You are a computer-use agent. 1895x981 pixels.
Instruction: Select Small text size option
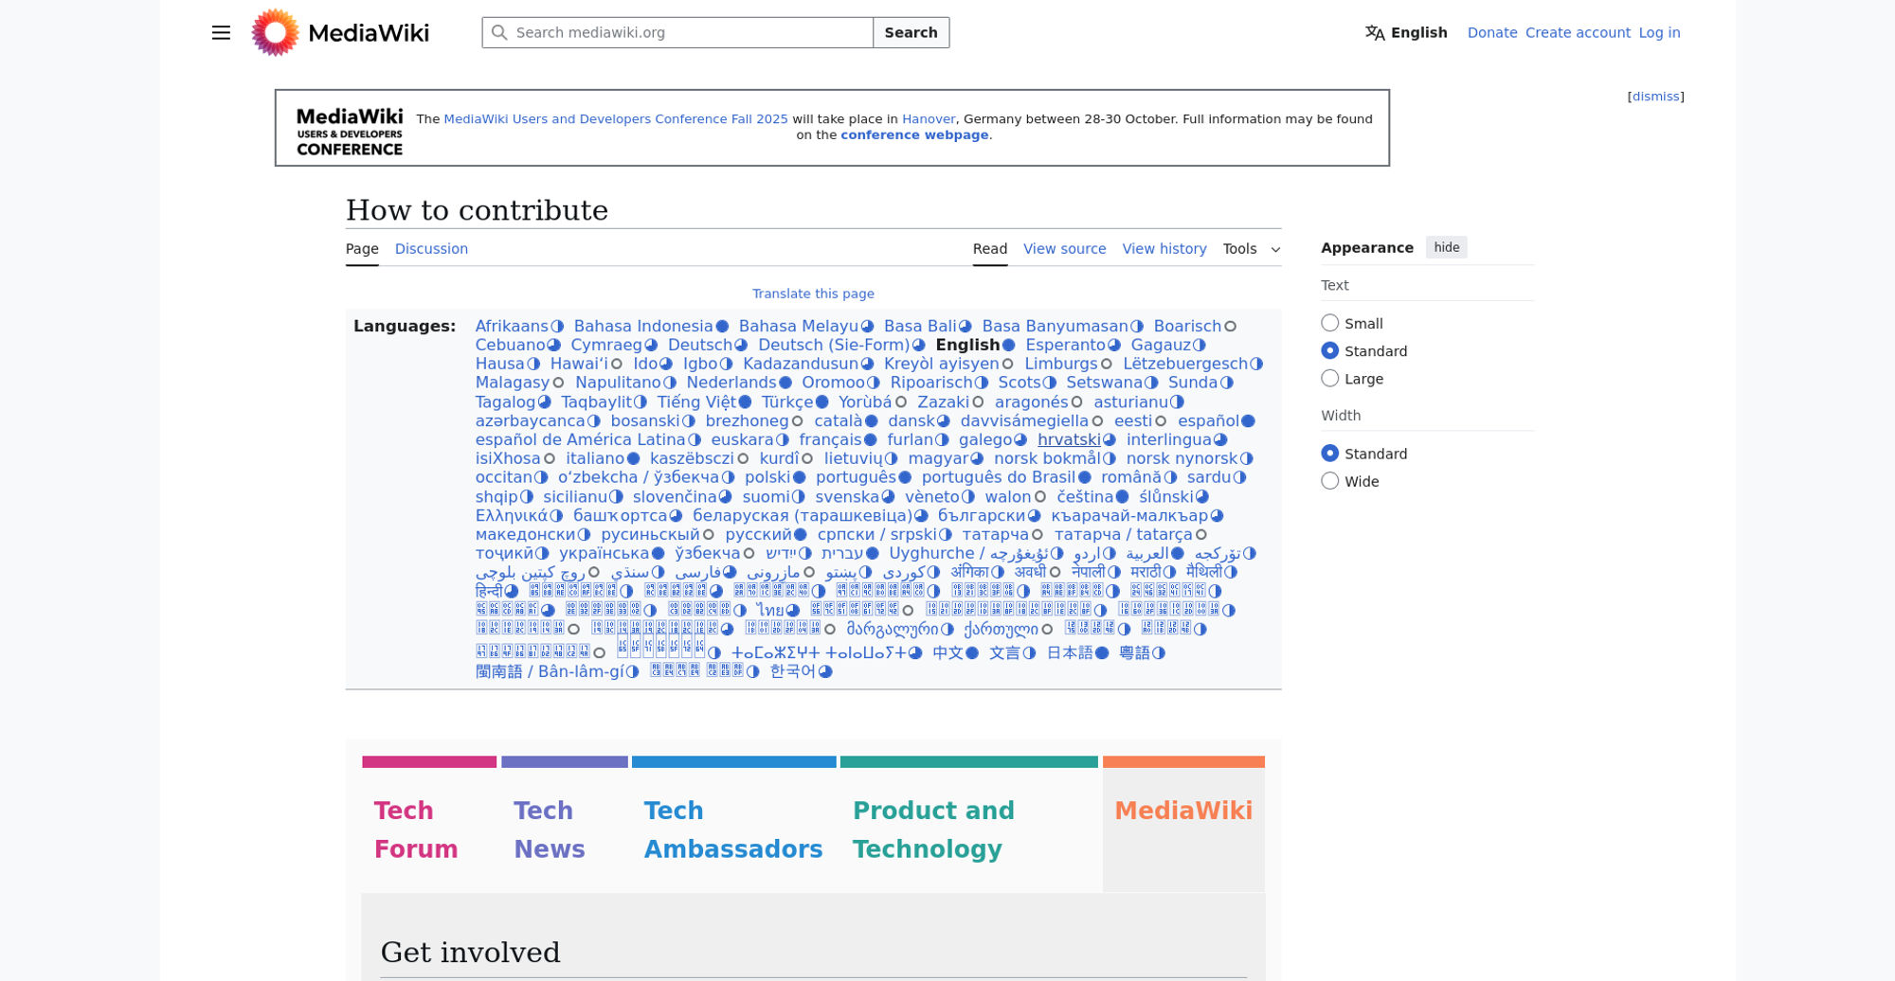[x=1330, y=323]
